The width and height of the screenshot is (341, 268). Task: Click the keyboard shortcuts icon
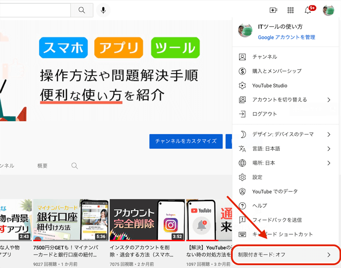(243, 234)
